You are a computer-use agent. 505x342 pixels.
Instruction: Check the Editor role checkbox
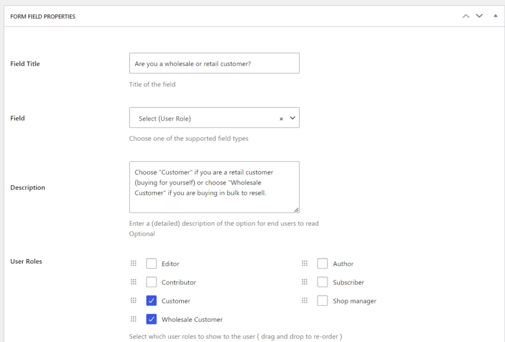click(x=151, y=264)
